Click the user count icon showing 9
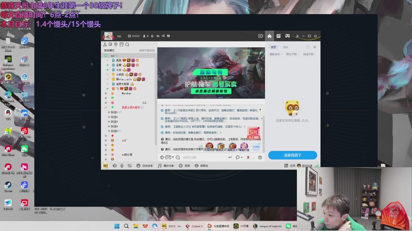Viewport: 412px width, 231px height. tap(146, 36)
